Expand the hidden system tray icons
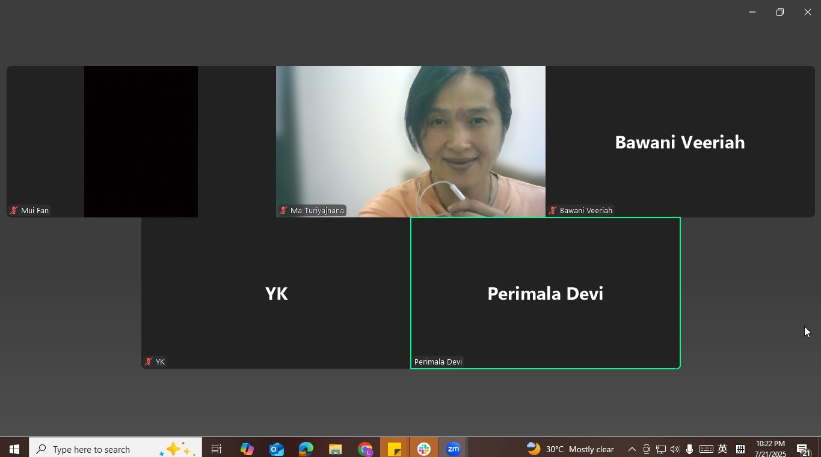 (x=632, y=449)
